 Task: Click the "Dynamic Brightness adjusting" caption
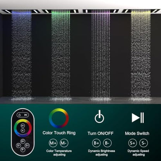point(101,153)
